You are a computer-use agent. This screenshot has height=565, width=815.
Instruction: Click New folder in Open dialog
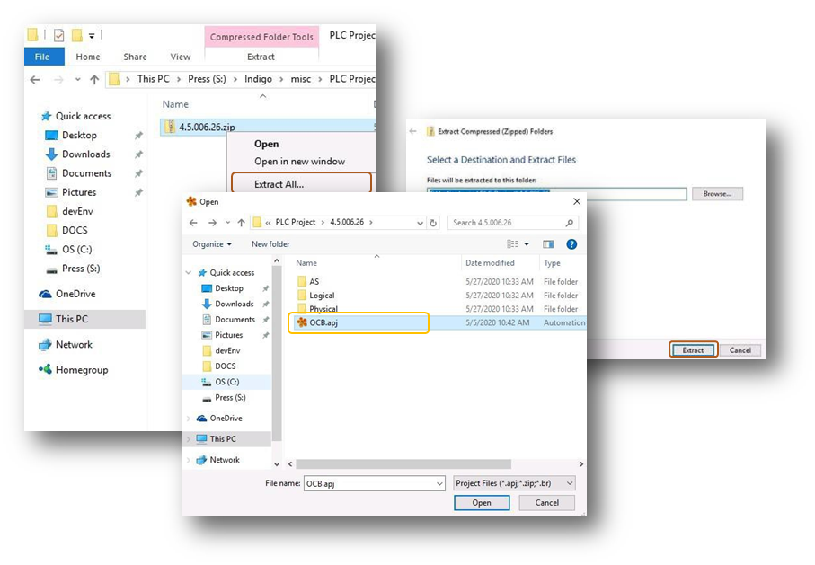click(270, 244)
